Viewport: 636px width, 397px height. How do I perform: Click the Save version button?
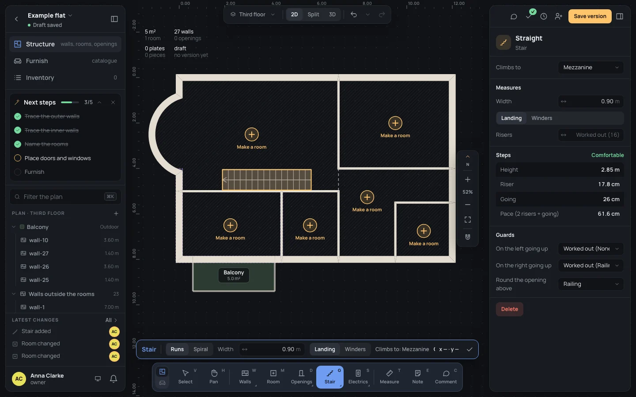tap(590, 16)
